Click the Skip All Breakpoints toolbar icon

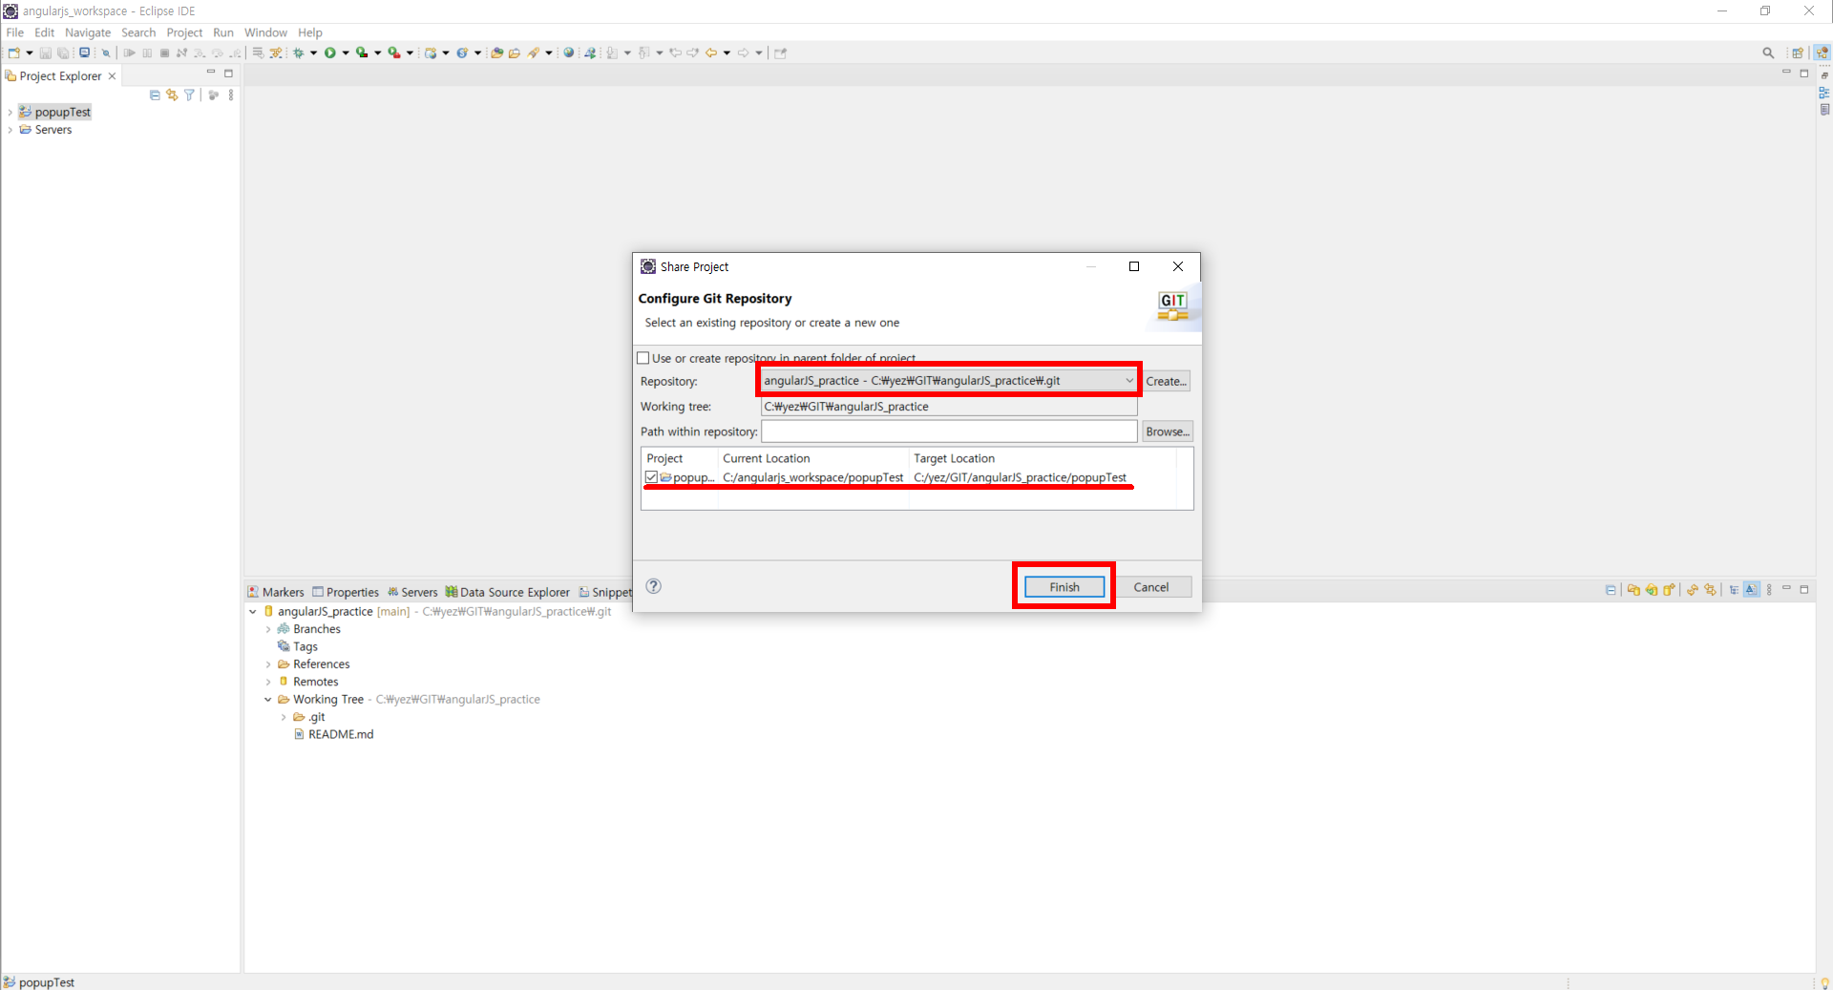click(106, 53)
